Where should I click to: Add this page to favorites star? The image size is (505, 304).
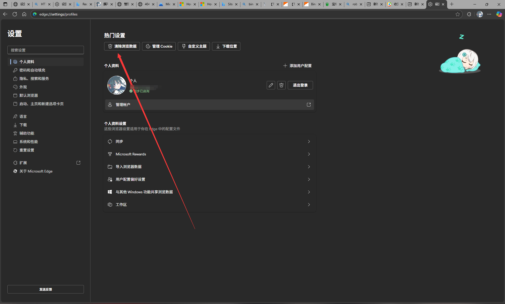pyautogui.click(x=458, y=14)
